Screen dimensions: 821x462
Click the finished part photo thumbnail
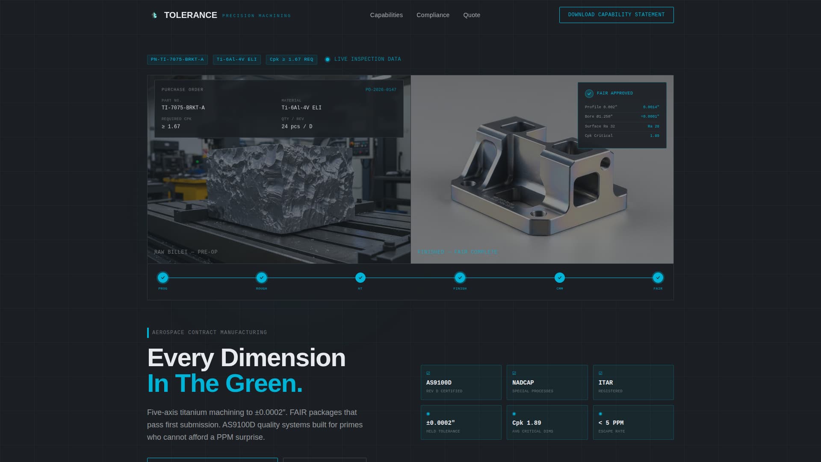542,169
